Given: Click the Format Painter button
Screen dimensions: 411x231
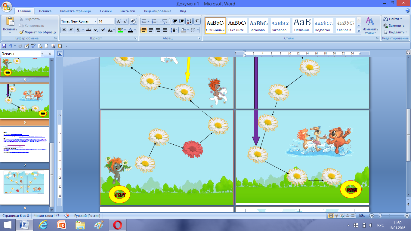Looking at the screenshot, I should [38, 32].
